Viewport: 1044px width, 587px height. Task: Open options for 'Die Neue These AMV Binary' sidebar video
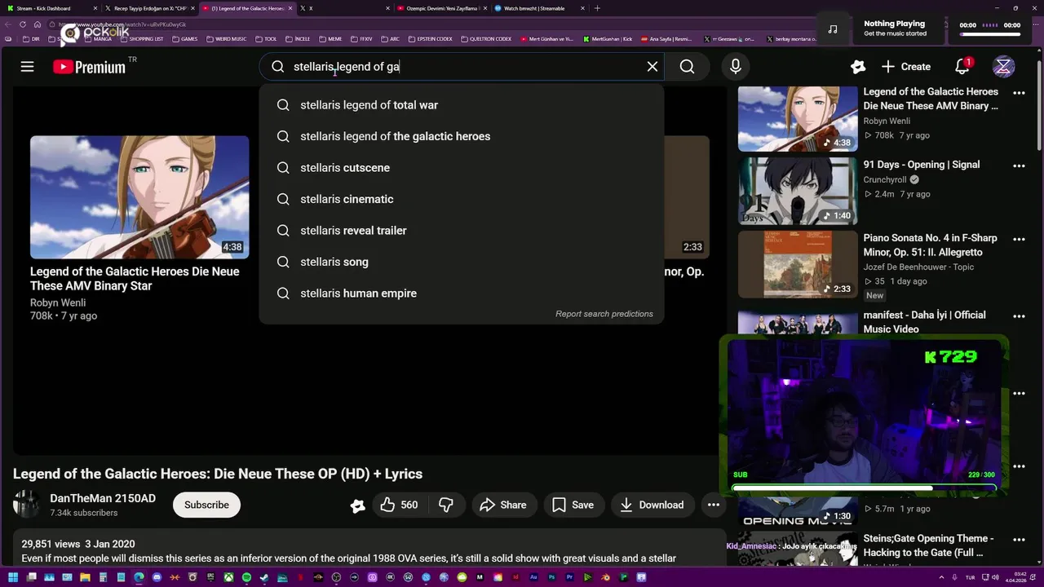point(1019,93)
